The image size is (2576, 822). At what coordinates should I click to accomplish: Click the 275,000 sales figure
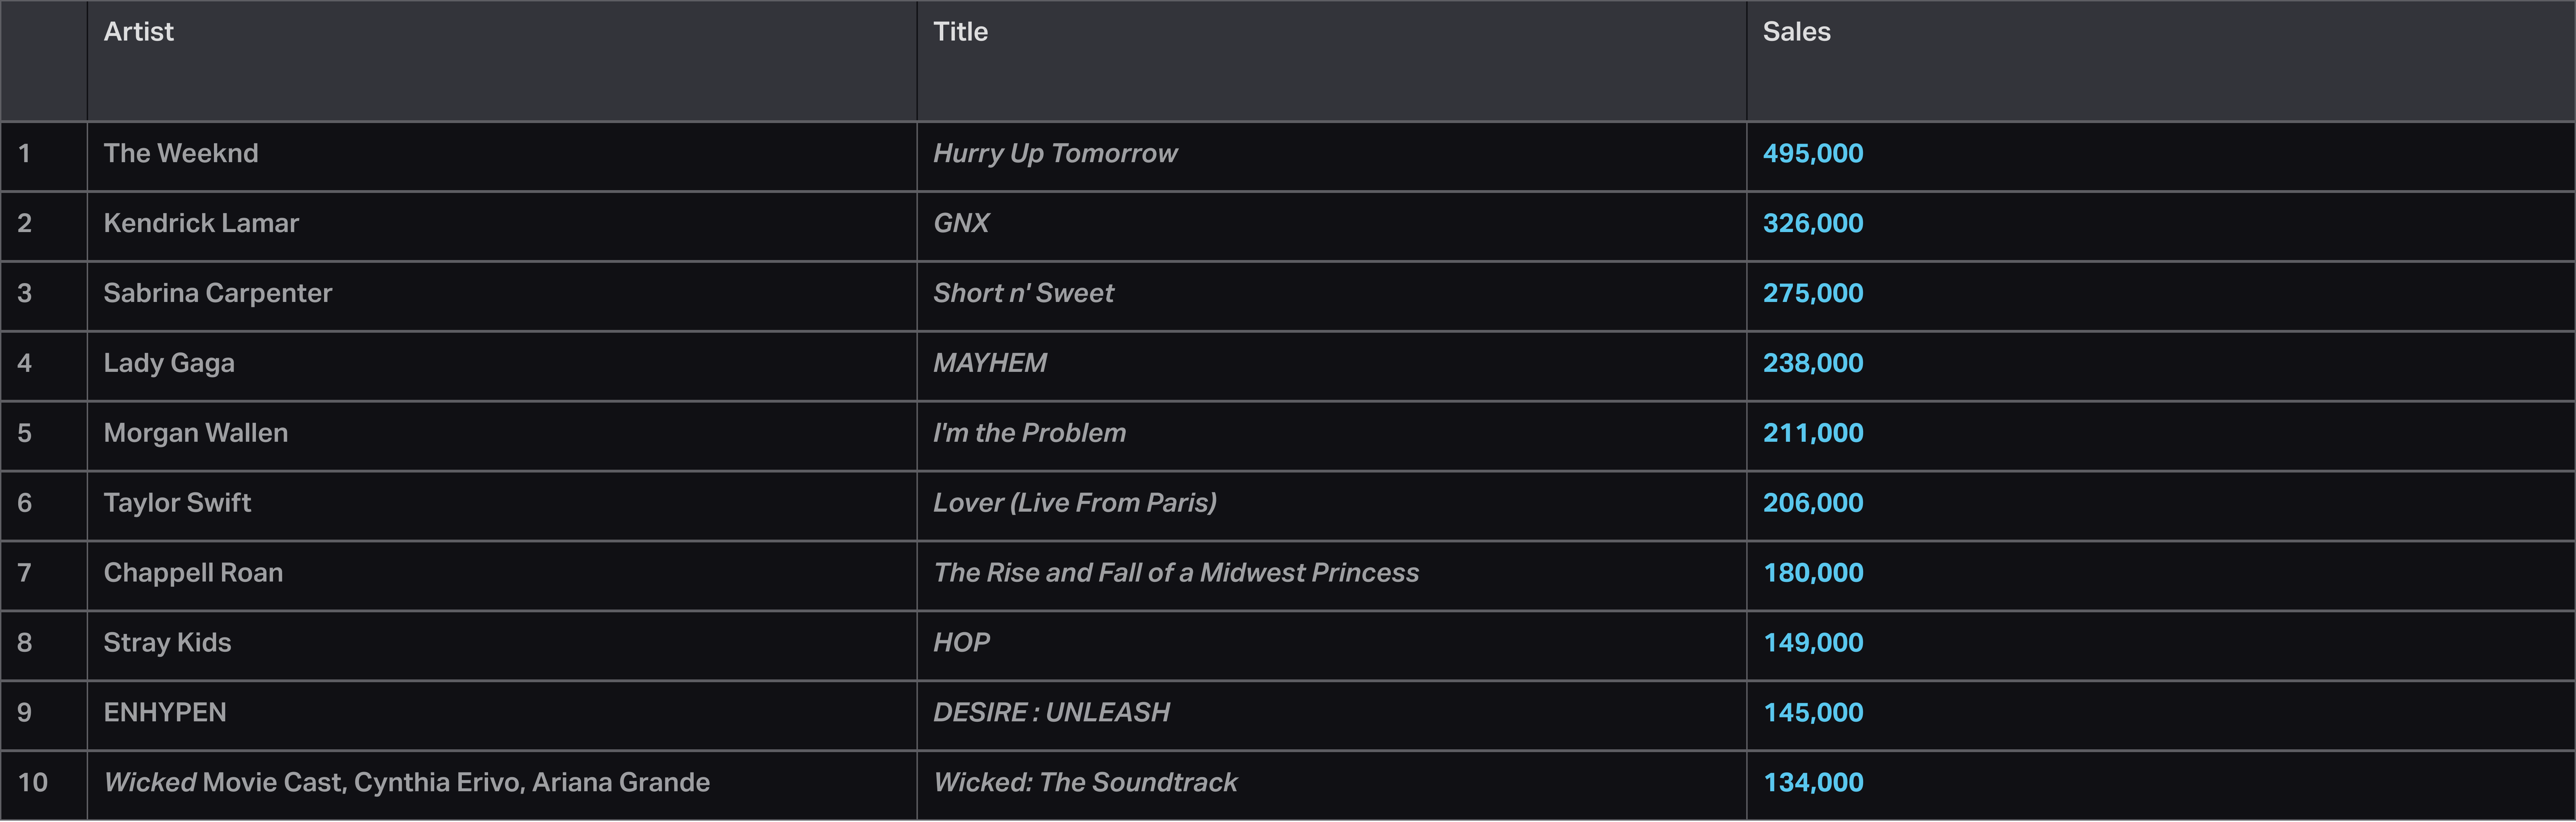click(1812, 293)
